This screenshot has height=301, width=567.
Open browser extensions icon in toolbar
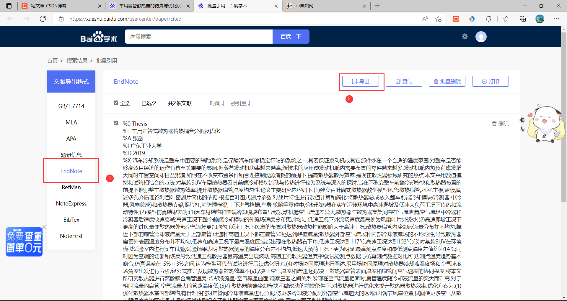489,19
